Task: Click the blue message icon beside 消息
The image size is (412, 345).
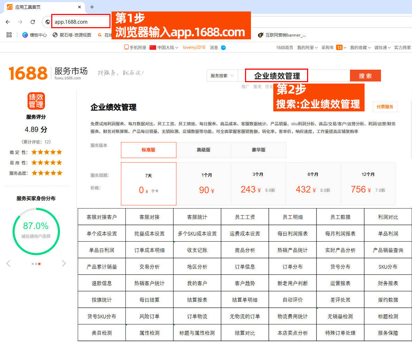Action: point(223,47)
